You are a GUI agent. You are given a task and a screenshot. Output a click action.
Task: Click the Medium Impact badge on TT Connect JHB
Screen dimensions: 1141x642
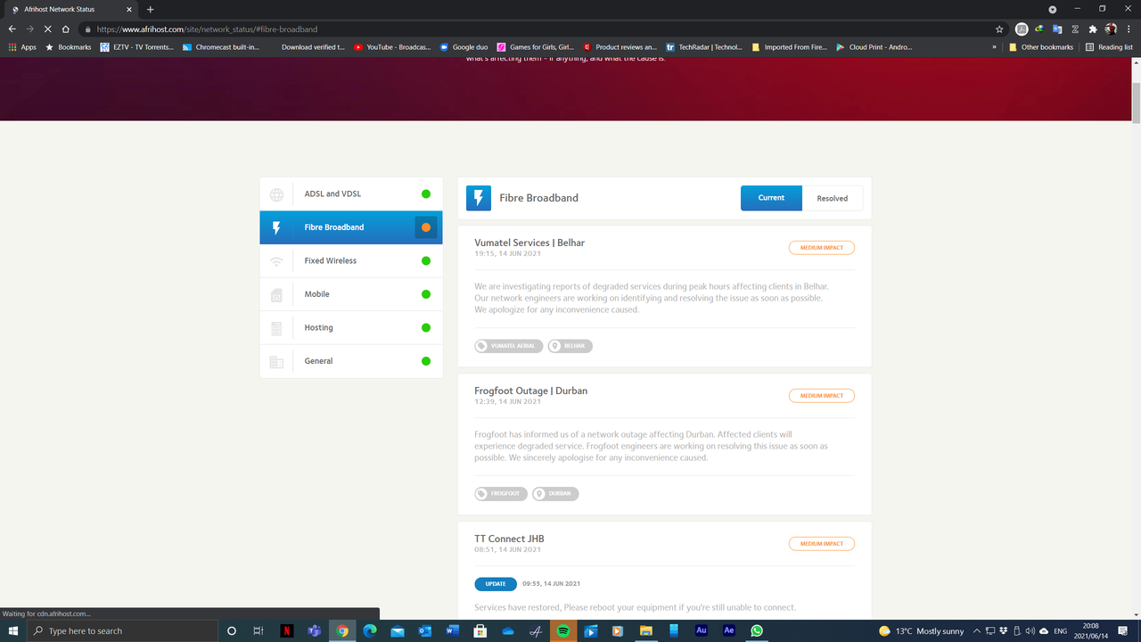[821, 544]
